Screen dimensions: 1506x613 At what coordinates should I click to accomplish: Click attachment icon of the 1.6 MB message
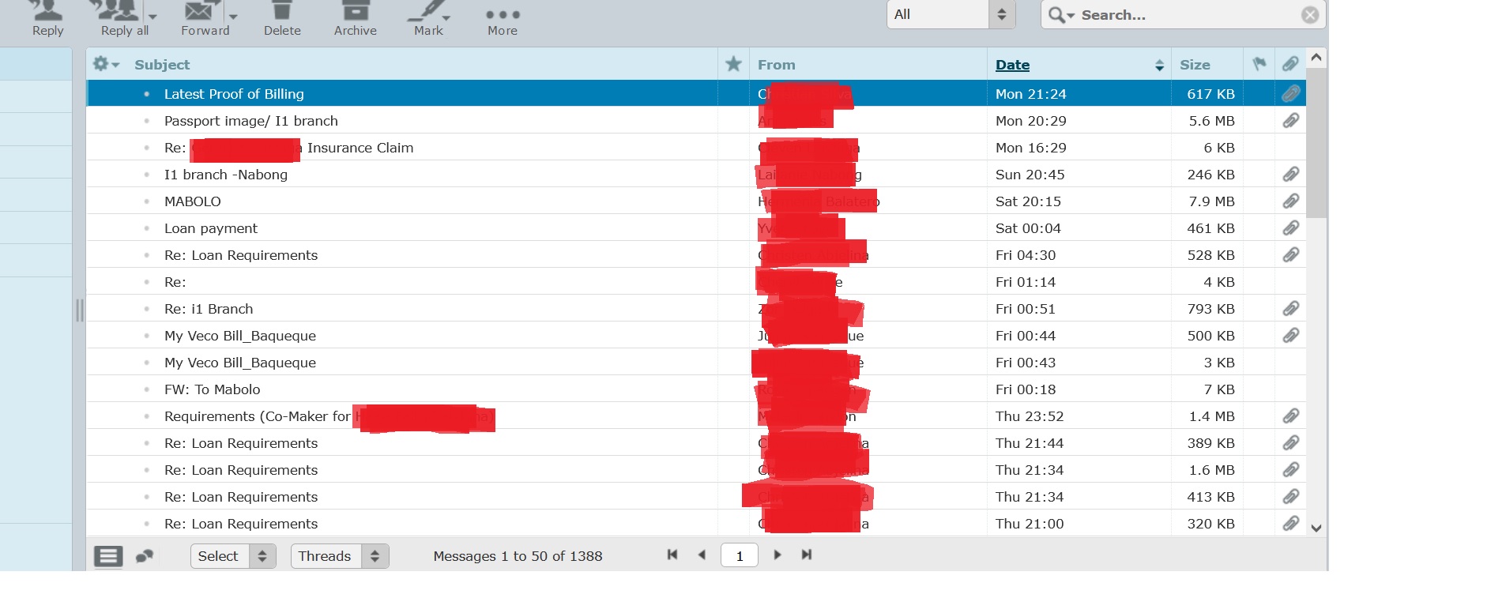pyautogui.click(x=1290, y=469)
